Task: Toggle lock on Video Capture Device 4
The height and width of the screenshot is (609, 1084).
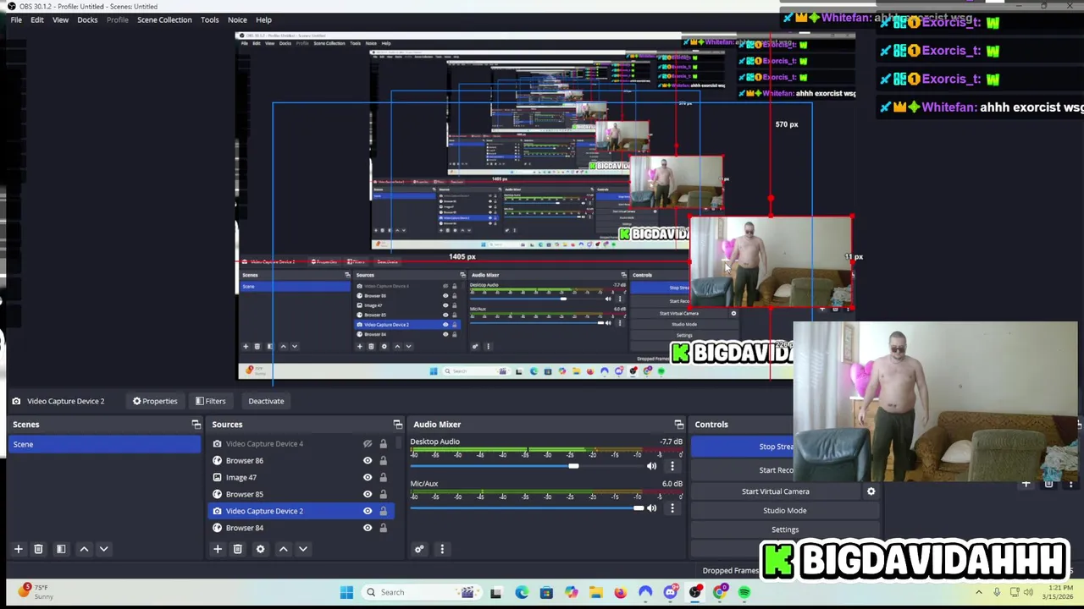Action: coord(383,443)
